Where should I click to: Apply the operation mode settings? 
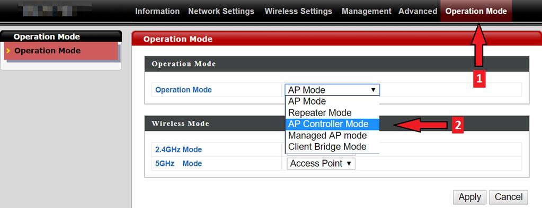point(469,197)
